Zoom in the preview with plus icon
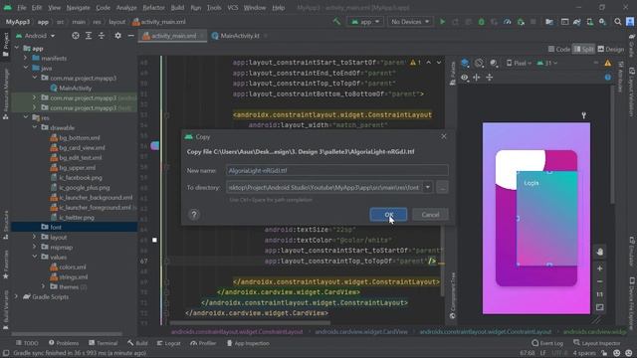The width and height of the screenshot is (637, 358). click(x=599, y=268)
